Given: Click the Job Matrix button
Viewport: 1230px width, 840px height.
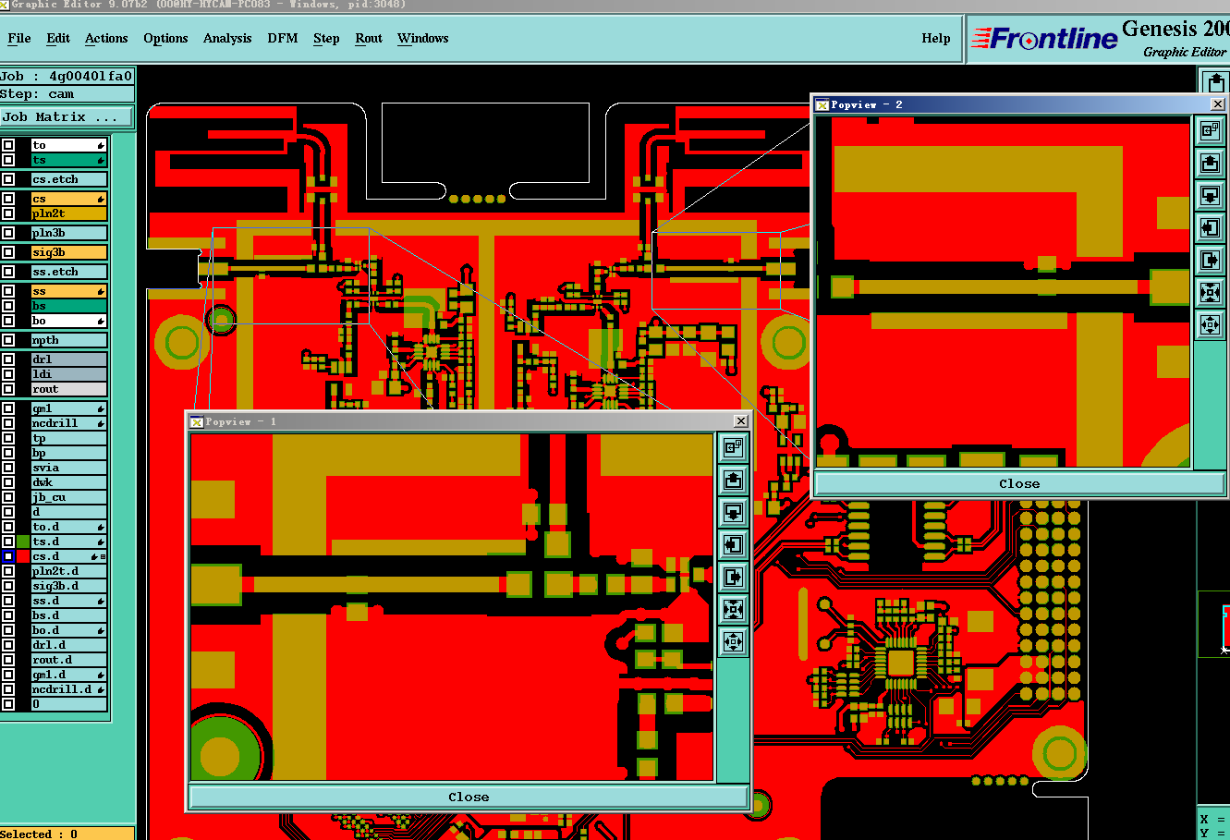Looking at the screenshot, I should 67,116.
